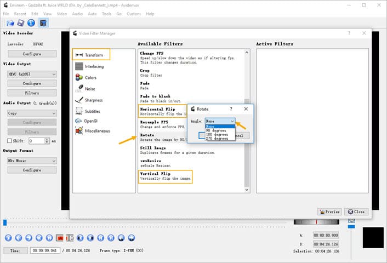Open the Mkv Muxer output format dropdown
The height and width of the screenshot is (263, 387).
(x=31, y=161)
